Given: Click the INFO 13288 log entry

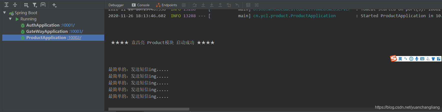Looking at the screenshot, I should [x=183, y=16].
